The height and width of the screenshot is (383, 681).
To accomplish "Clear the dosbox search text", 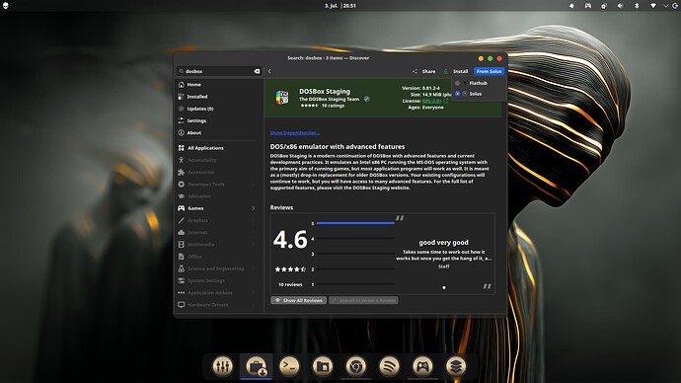I will coord(257,71).
